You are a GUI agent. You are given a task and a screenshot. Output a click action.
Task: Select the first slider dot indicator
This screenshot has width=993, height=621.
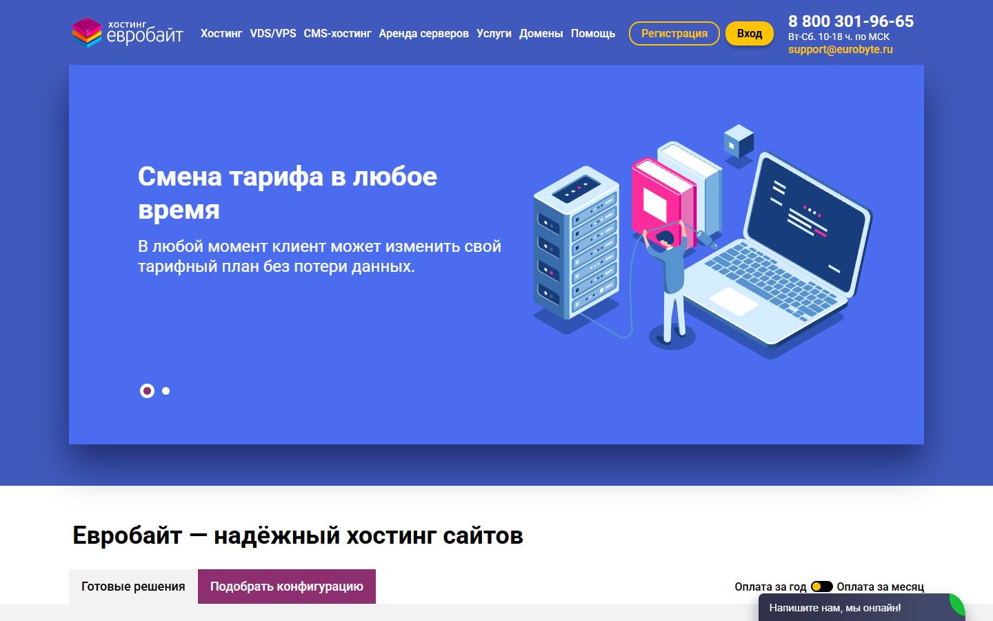pos(147,391)
